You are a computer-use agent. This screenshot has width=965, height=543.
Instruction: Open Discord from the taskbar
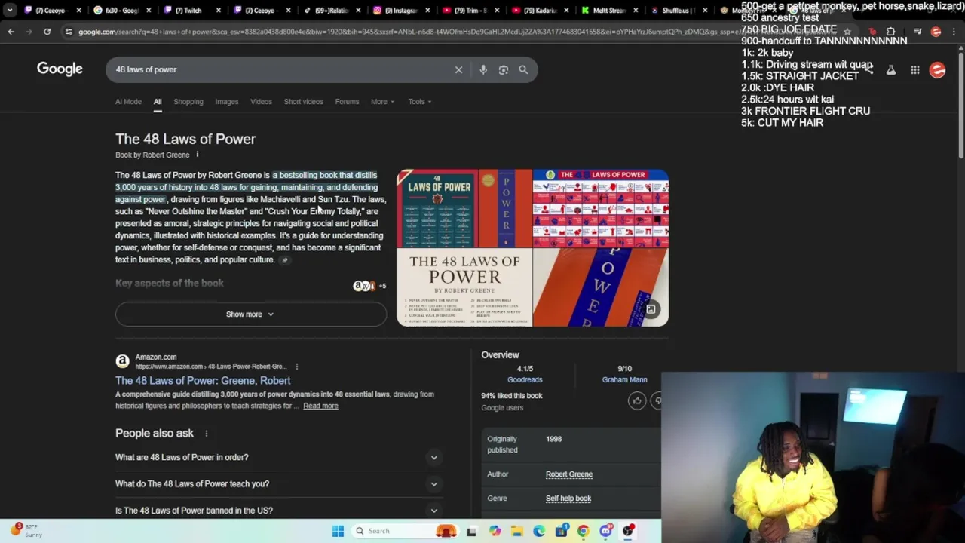tap(605, 531)
